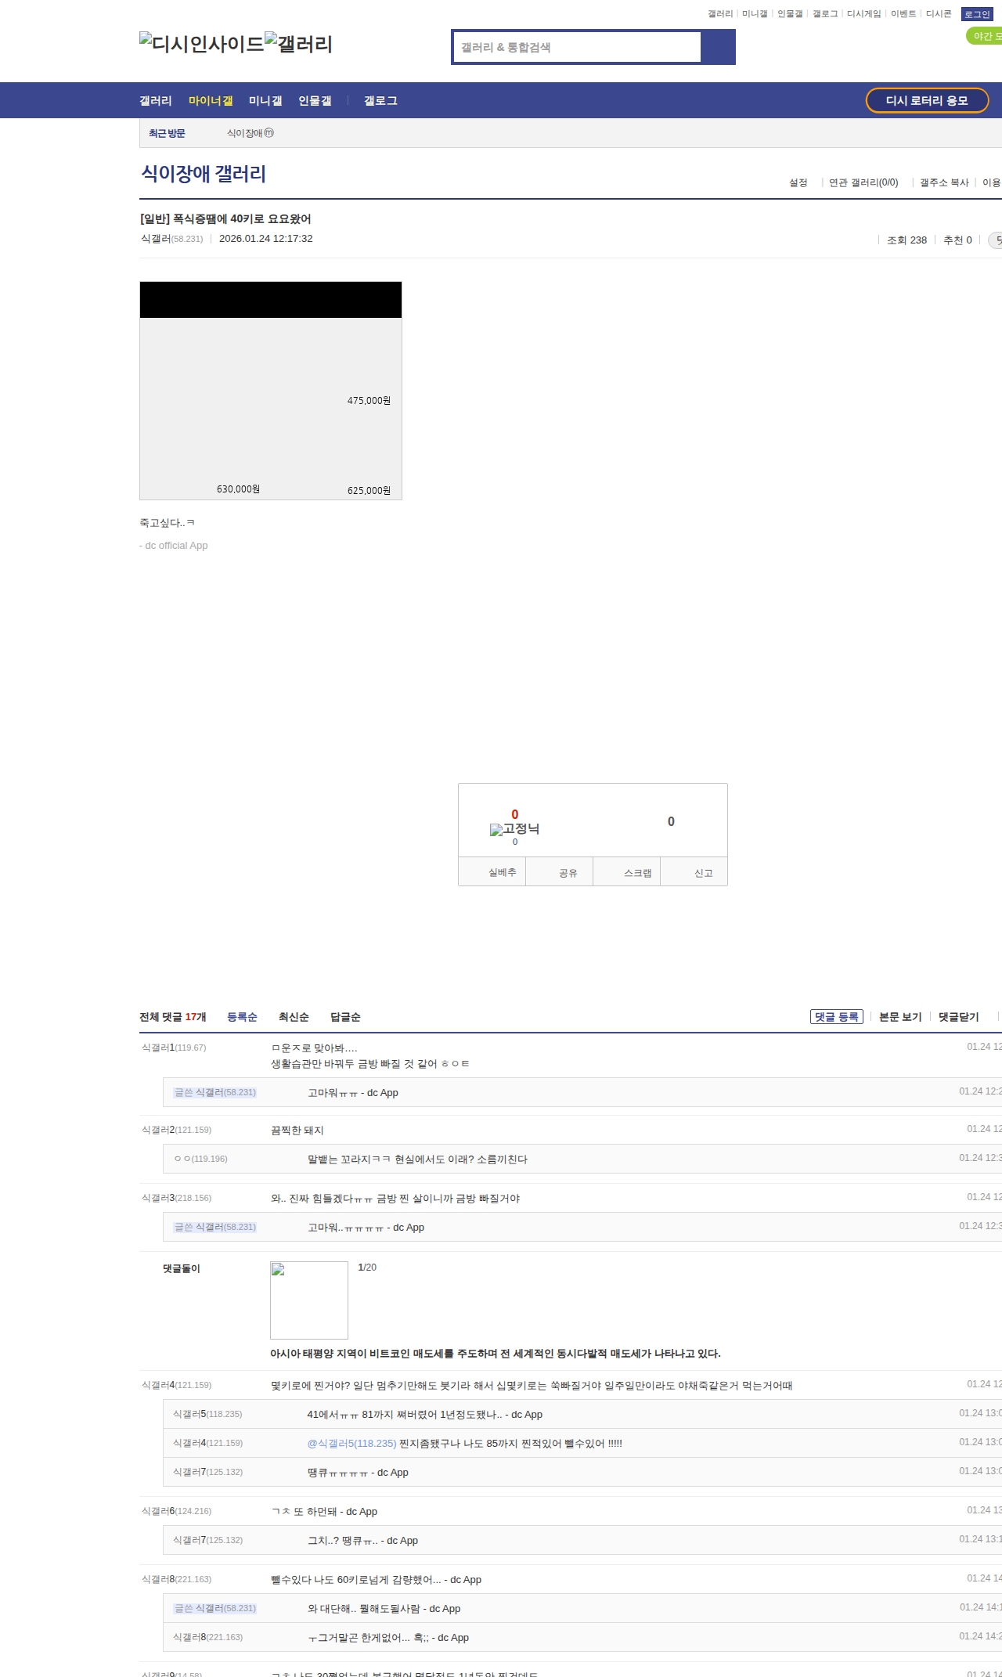Click the 갤러리 logo image beside 디시인사이드

pyautogui.click(x=299, y=44)
